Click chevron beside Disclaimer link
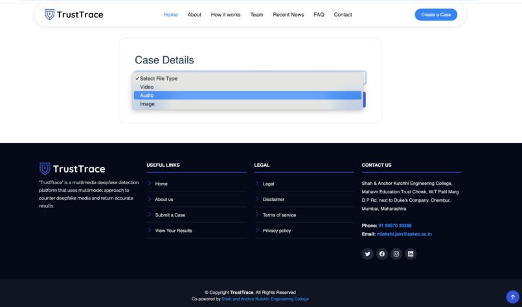Viewport: 522px width, 307px height. (257, 198)
